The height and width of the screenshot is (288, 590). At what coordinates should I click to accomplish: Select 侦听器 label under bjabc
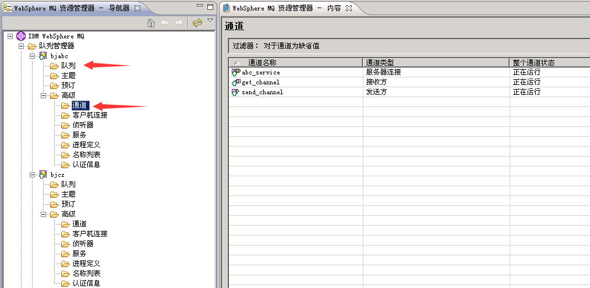(83, 125)
